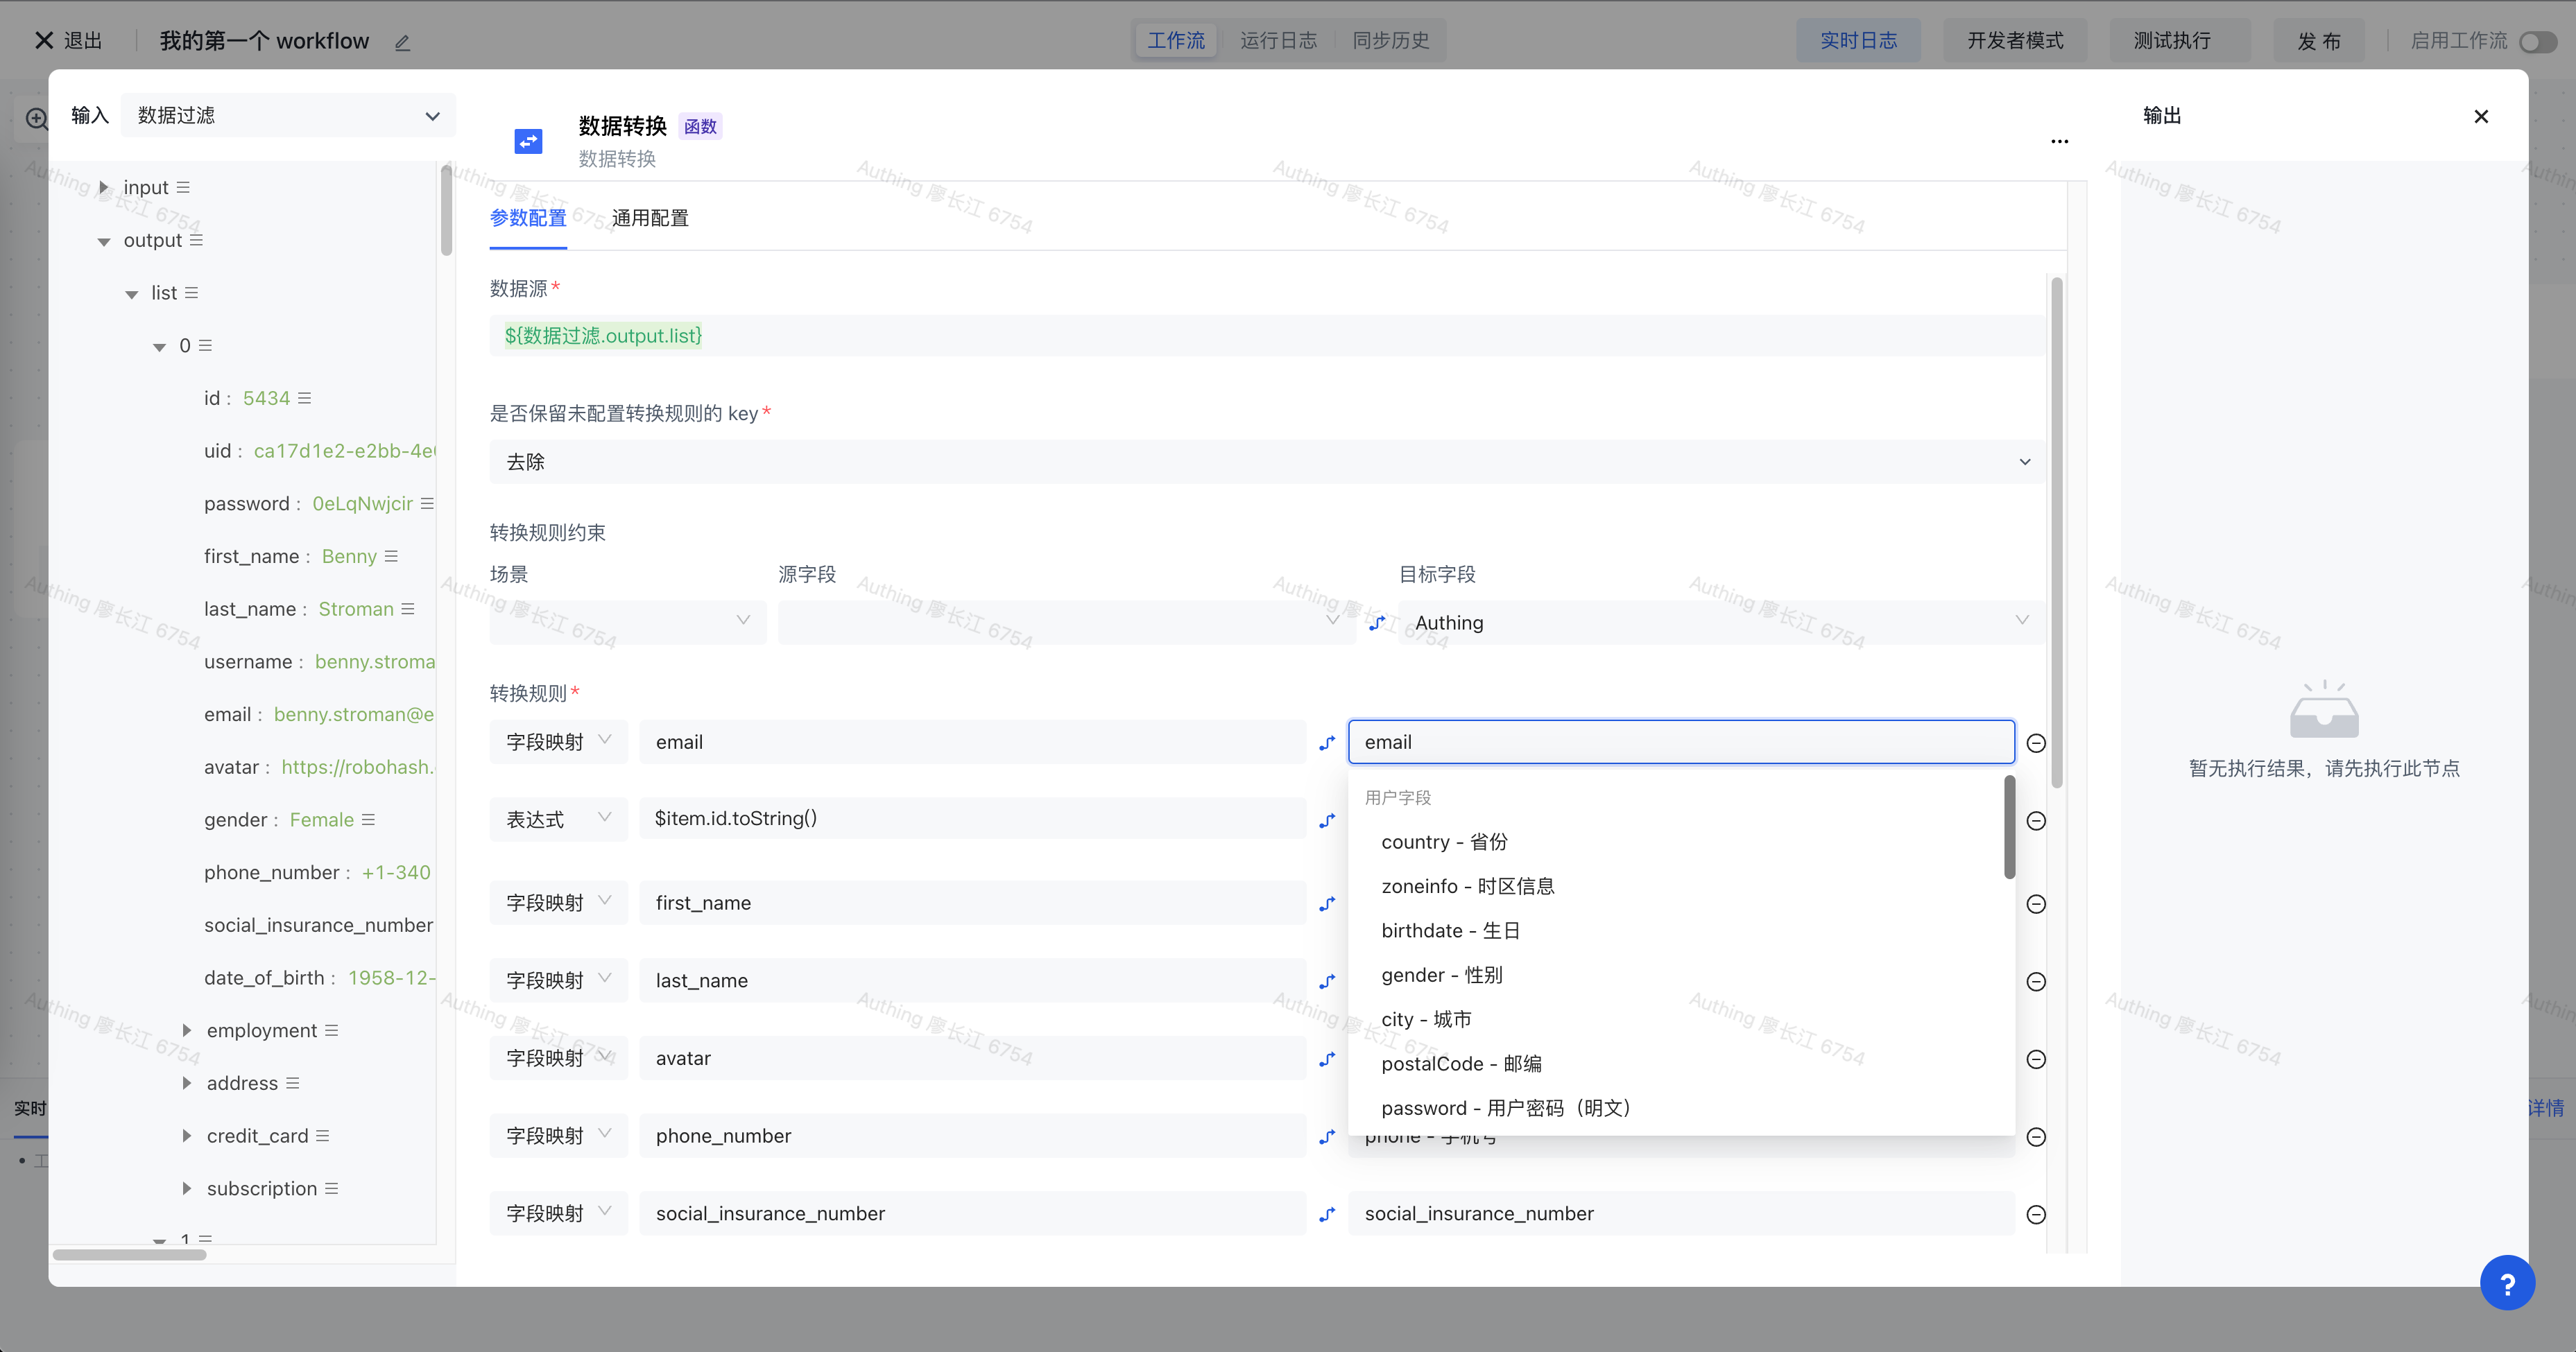Select the gender - 性别 option
Viewport: 2576px width, 1352px height.
click(1441, 976)
